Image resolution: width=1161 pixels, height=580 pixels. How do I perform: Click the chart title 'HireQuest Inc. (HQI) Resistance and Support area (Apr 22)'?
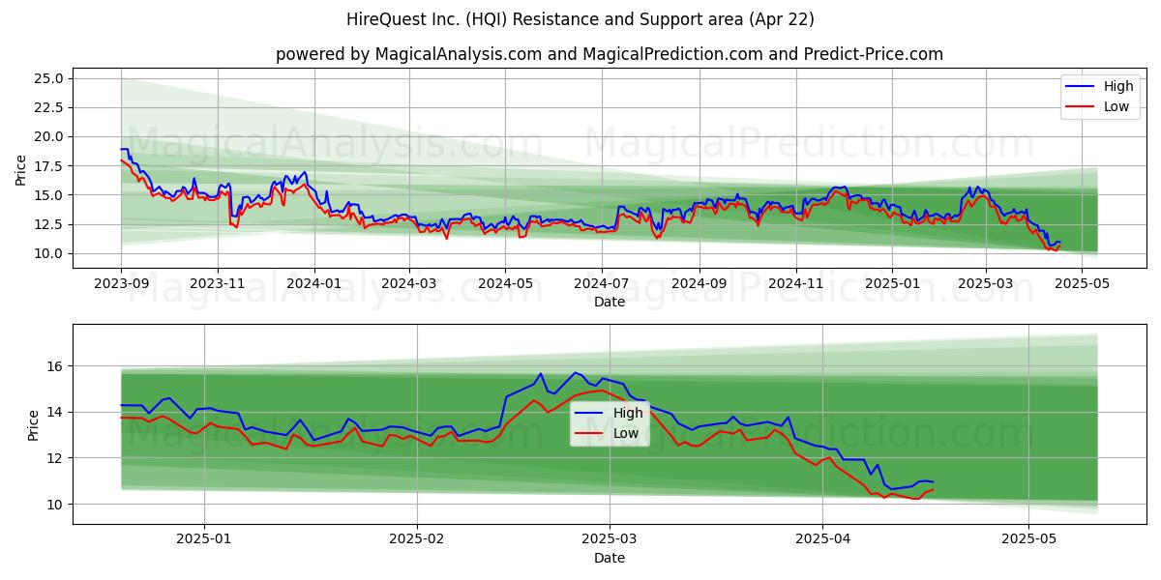(x=580, y=19)
